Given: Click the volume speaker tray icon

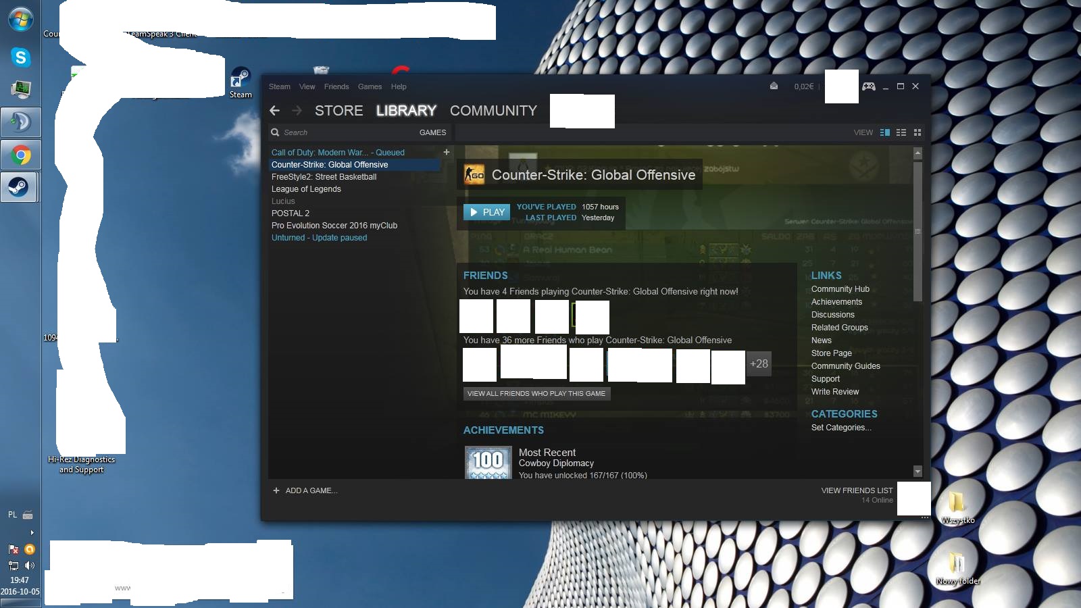Looking at the screenshot, I should 29,565.
